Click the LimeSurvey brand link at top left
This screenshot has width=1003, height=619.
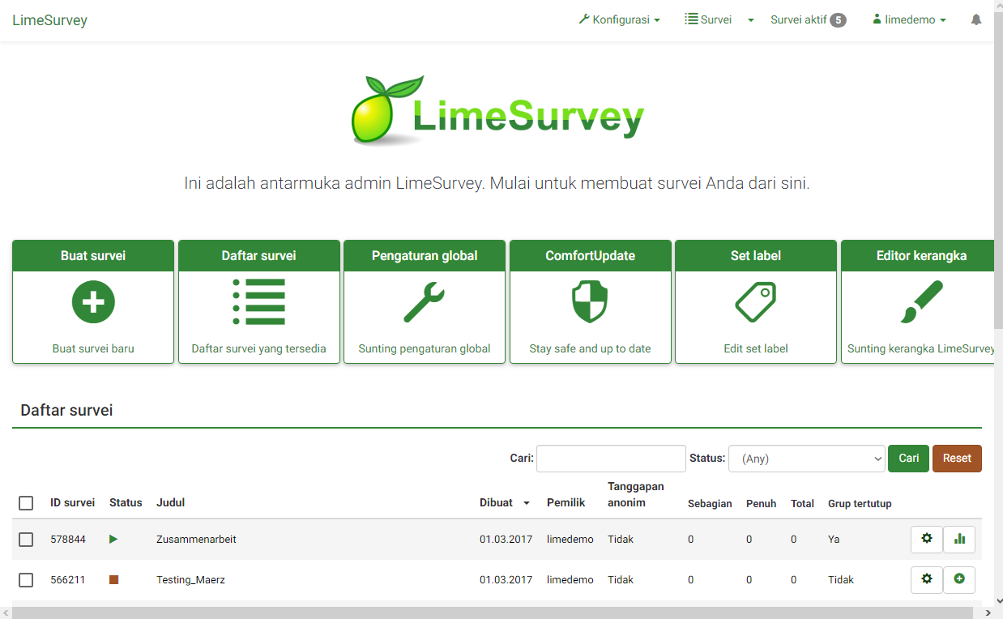pyautogui.click(x=49, y=20)
